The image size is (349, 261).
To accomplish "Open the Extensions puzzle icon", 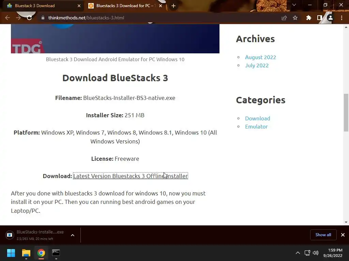I will [308, 18].
